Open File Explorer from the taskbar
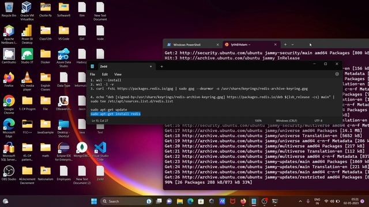The height and width of the screenshot is (207, 369). click(x=180, y=201)
